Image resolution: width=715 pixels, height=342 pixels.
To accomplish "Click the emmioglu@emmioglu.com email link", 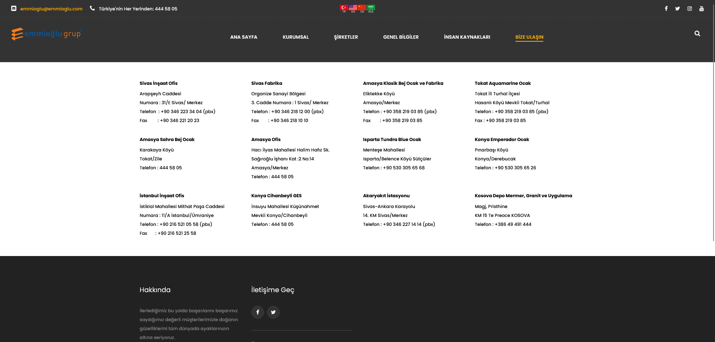I will pos(51,9).
